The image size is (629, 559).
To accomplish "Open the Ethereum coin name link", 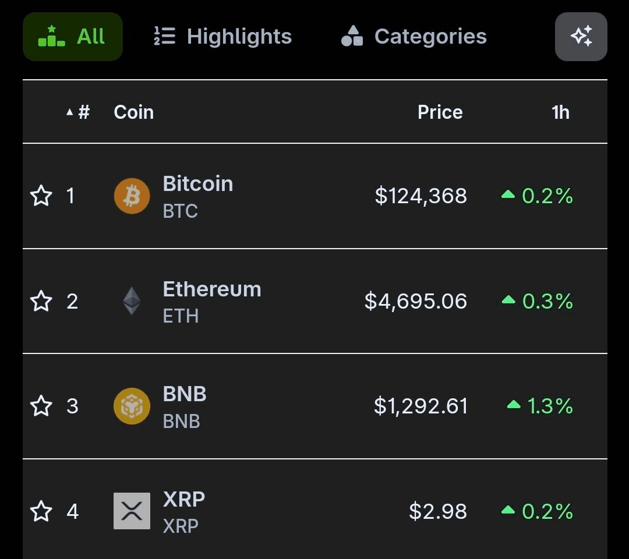I will (x=212, y=289).
